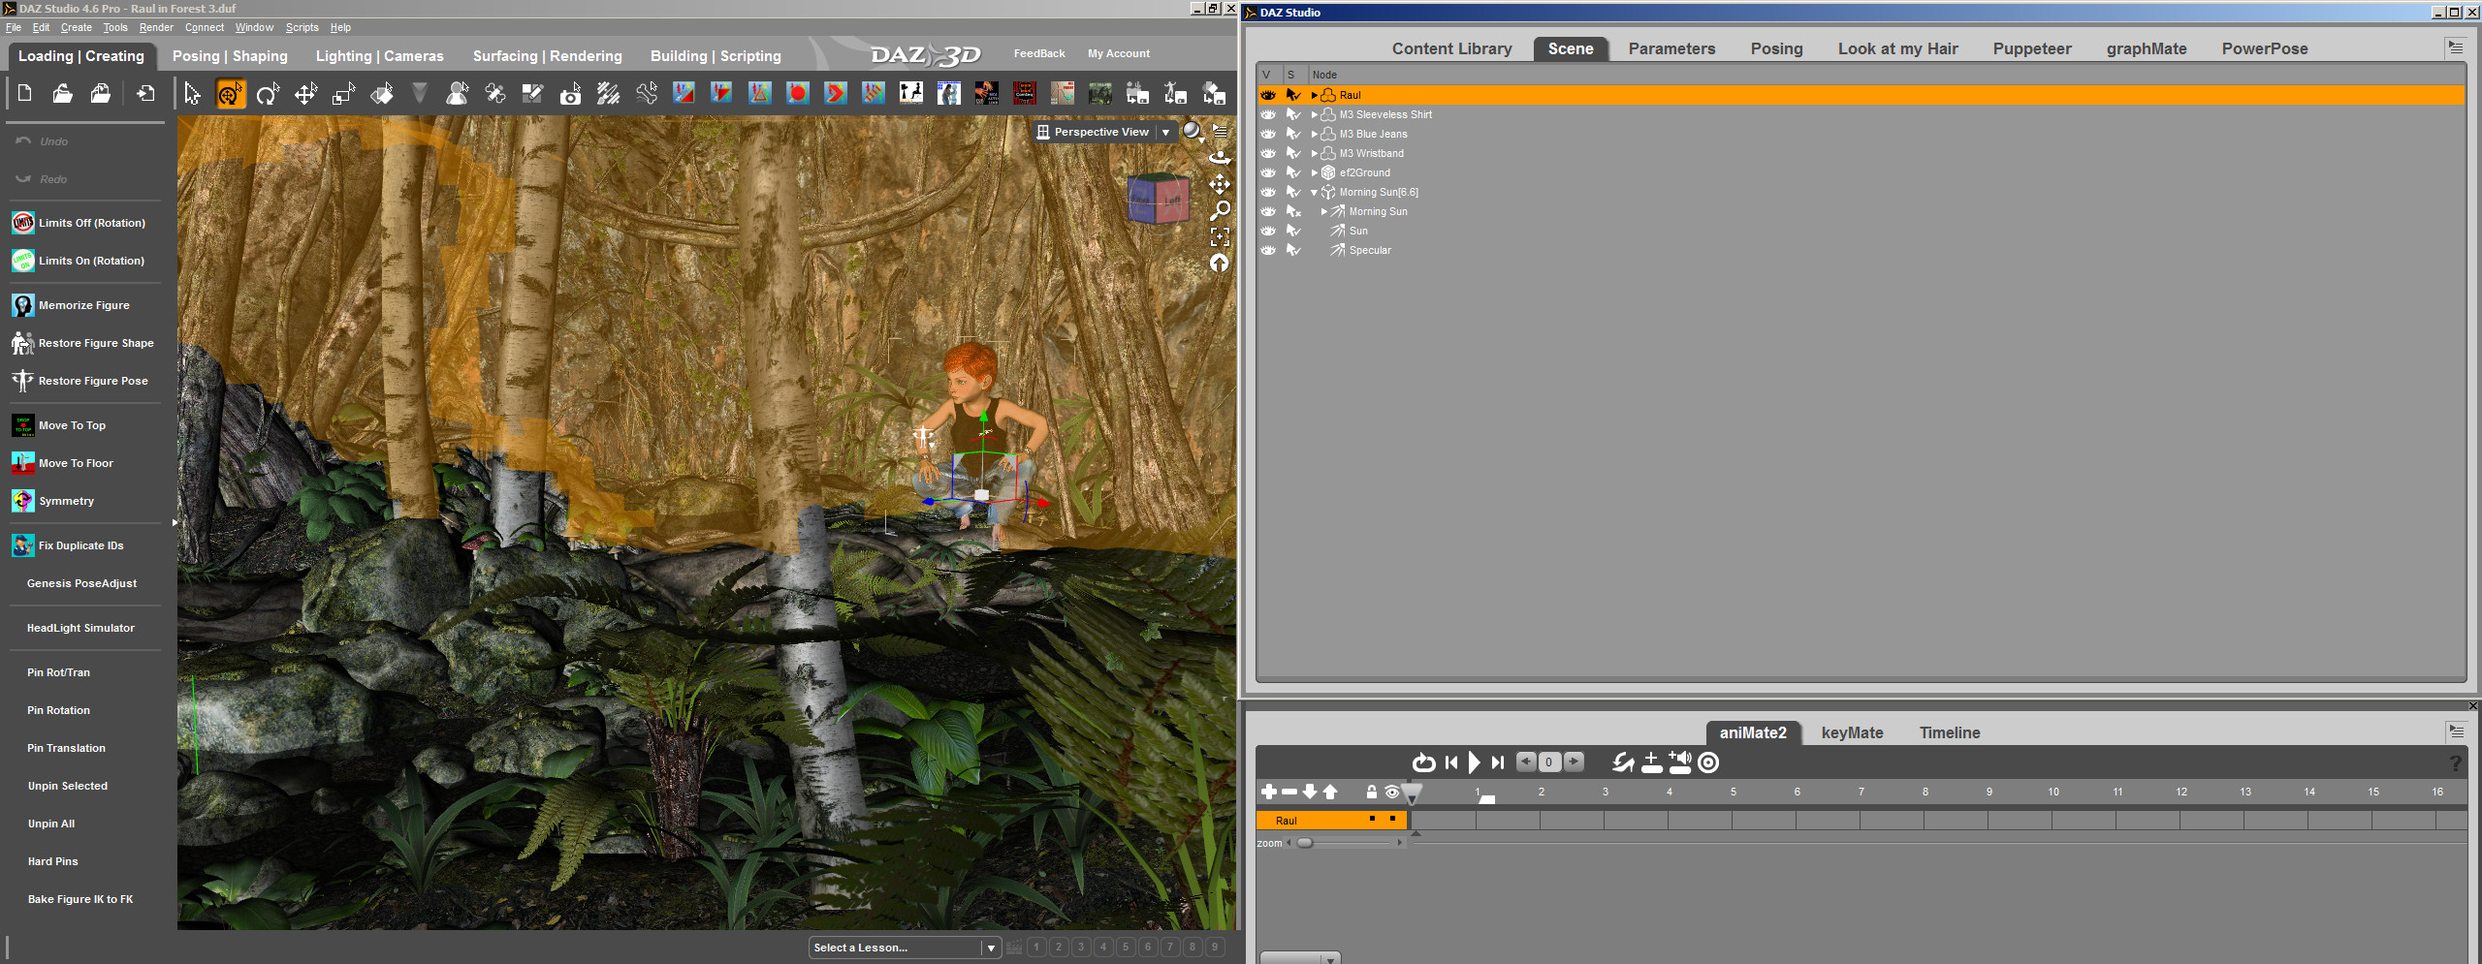Select the Rotate tool in the toolbar
Image resolution: width=2482 pixels, height=964 pixels.
point(268,93)
